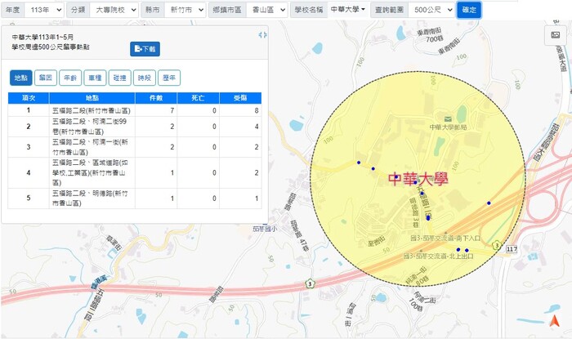The width and height of the screenshot is (572, 339).
Task: Click the 下載 download button
Action: (145, 49)
